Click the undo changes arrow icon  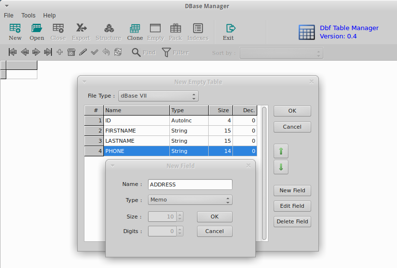[106, 52]
